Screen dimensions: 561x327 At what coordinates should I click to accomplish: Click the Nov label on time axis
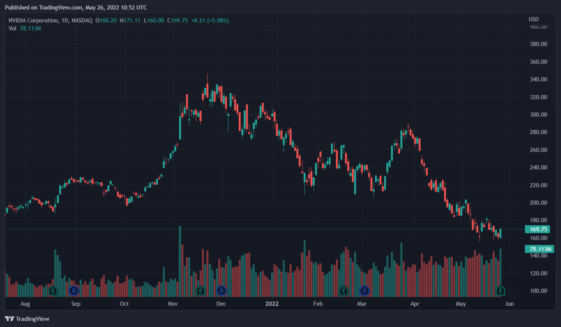tap(173, 303)
